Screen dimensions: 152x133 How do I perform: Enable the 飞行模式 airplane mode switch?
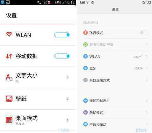(x=143, y=33)
